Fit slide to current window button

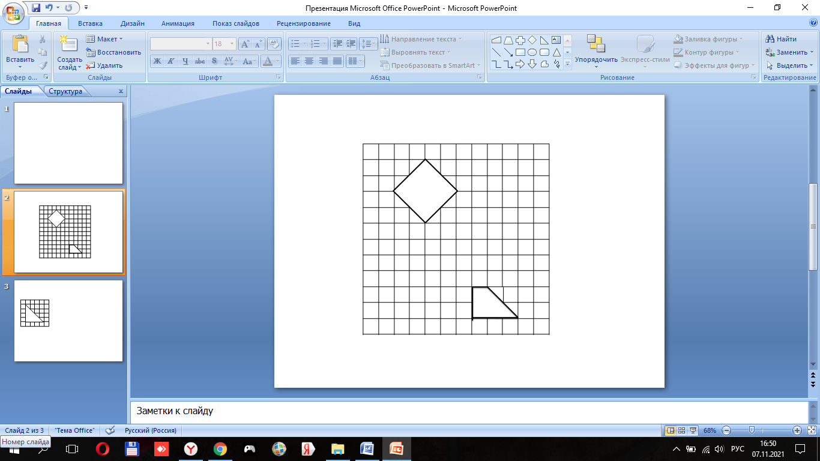click(812, 430)
